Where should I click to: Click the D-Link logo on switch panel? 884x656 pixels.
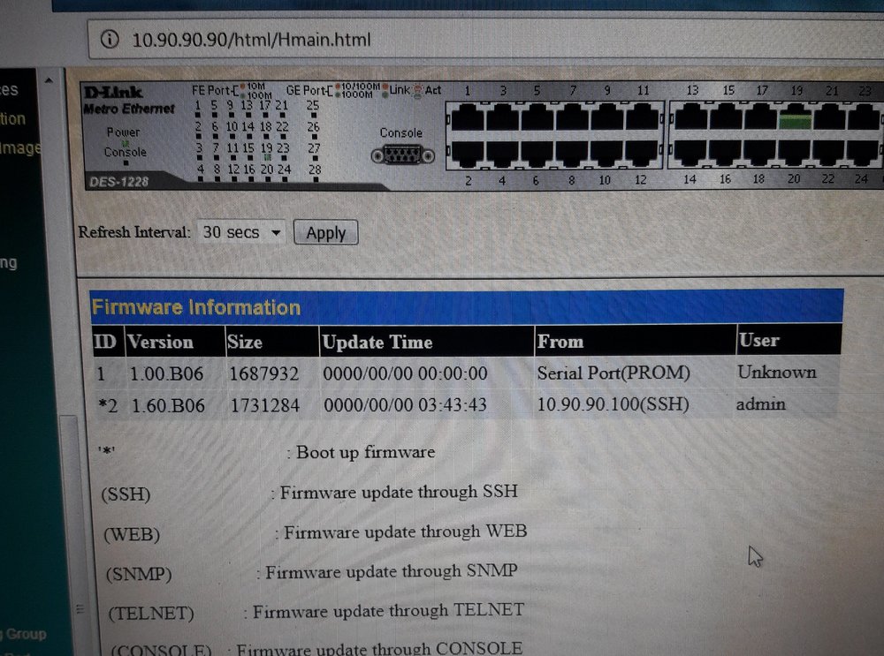pyautogui.click(x=112, y=93)
